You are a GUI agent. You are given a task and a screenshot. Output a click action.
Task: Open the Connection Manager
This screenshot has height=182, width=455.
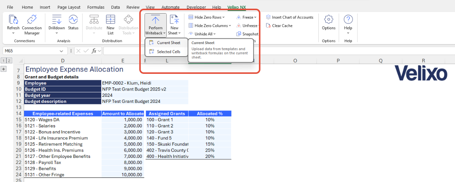coord(32,25)
